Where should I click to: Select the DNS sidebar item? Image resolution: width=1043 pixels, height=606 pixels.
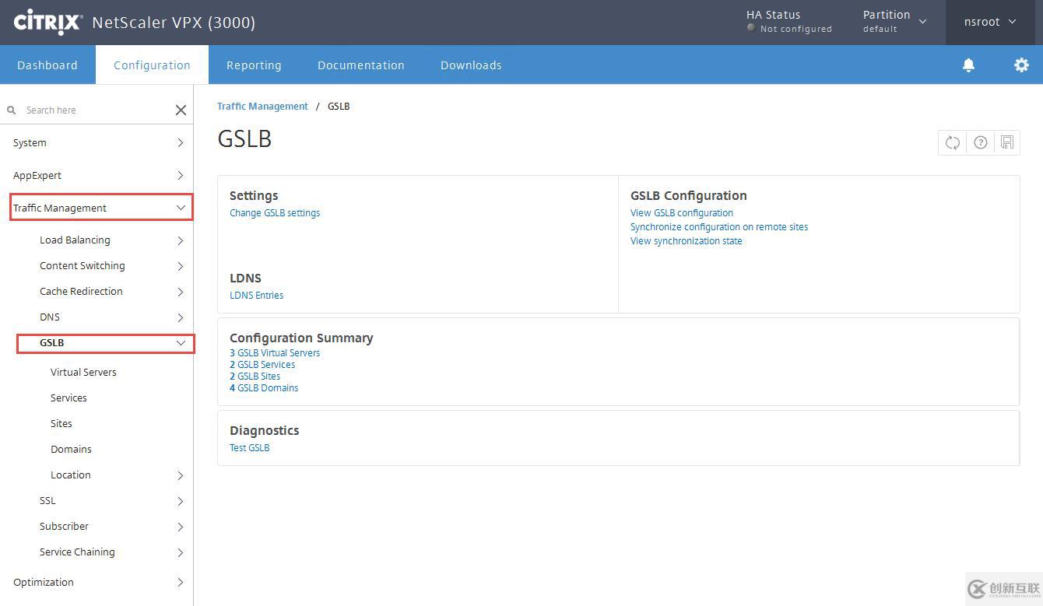[x=50, y=317]
